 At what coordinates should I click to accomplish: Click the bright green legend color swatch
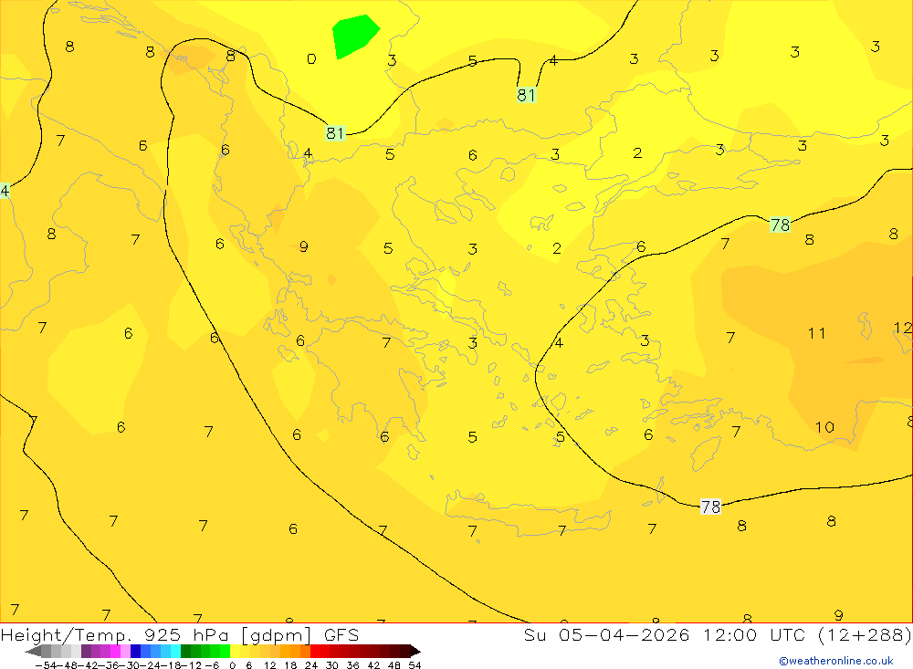click(x=225, y=651)
